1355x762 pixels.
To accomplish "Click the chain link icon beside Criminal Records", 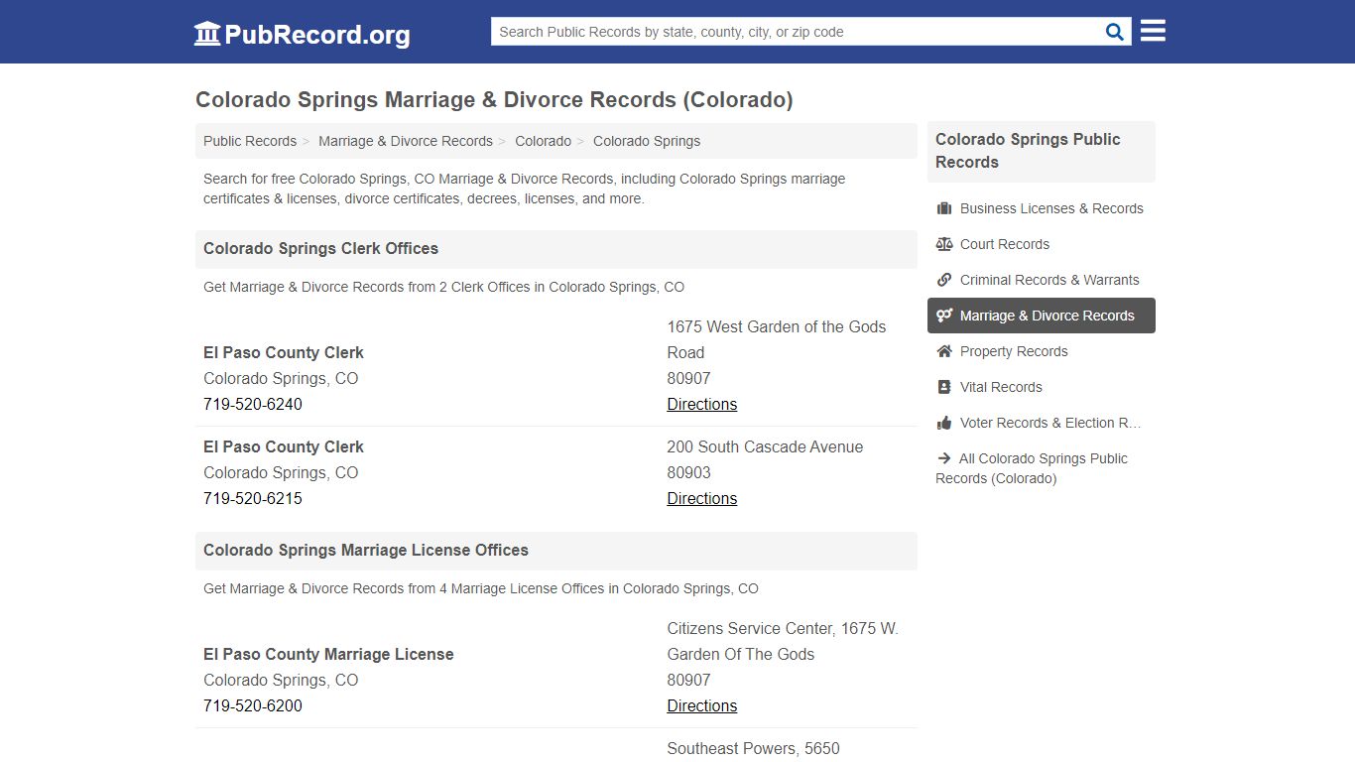I will pyautogui.click(x=944, y=280).
